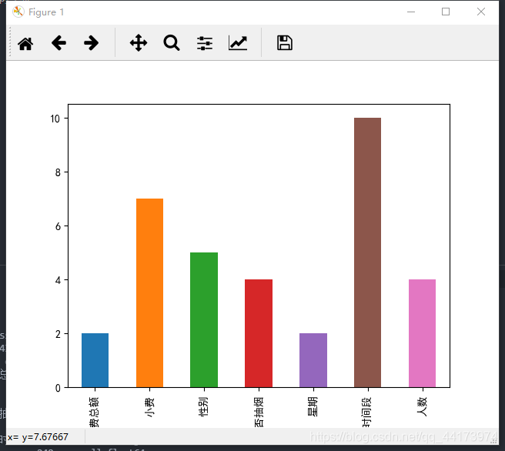The width and height of the screenshot is (505, 451).
Task: Open the edit axis and curve parameters
Action: (238, 43)
